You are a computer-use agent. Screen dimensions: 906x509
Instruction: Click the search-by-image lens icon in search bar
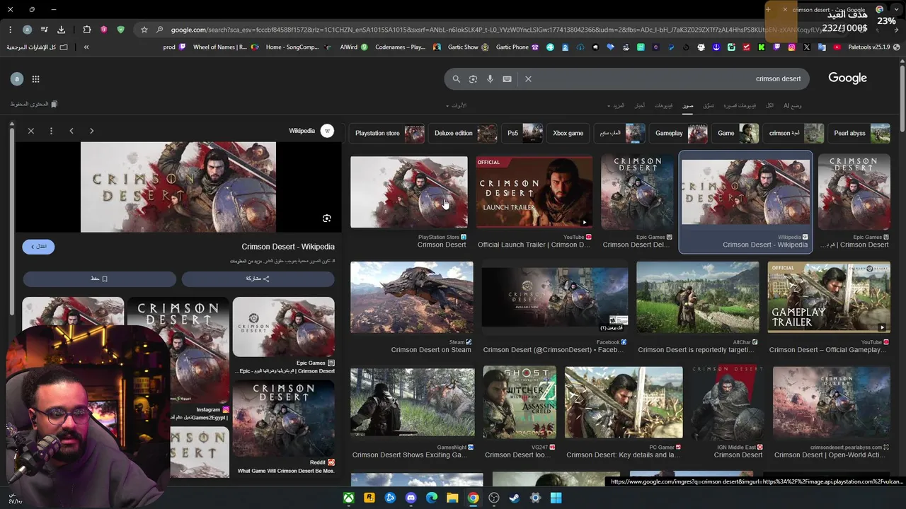point(473,79)
